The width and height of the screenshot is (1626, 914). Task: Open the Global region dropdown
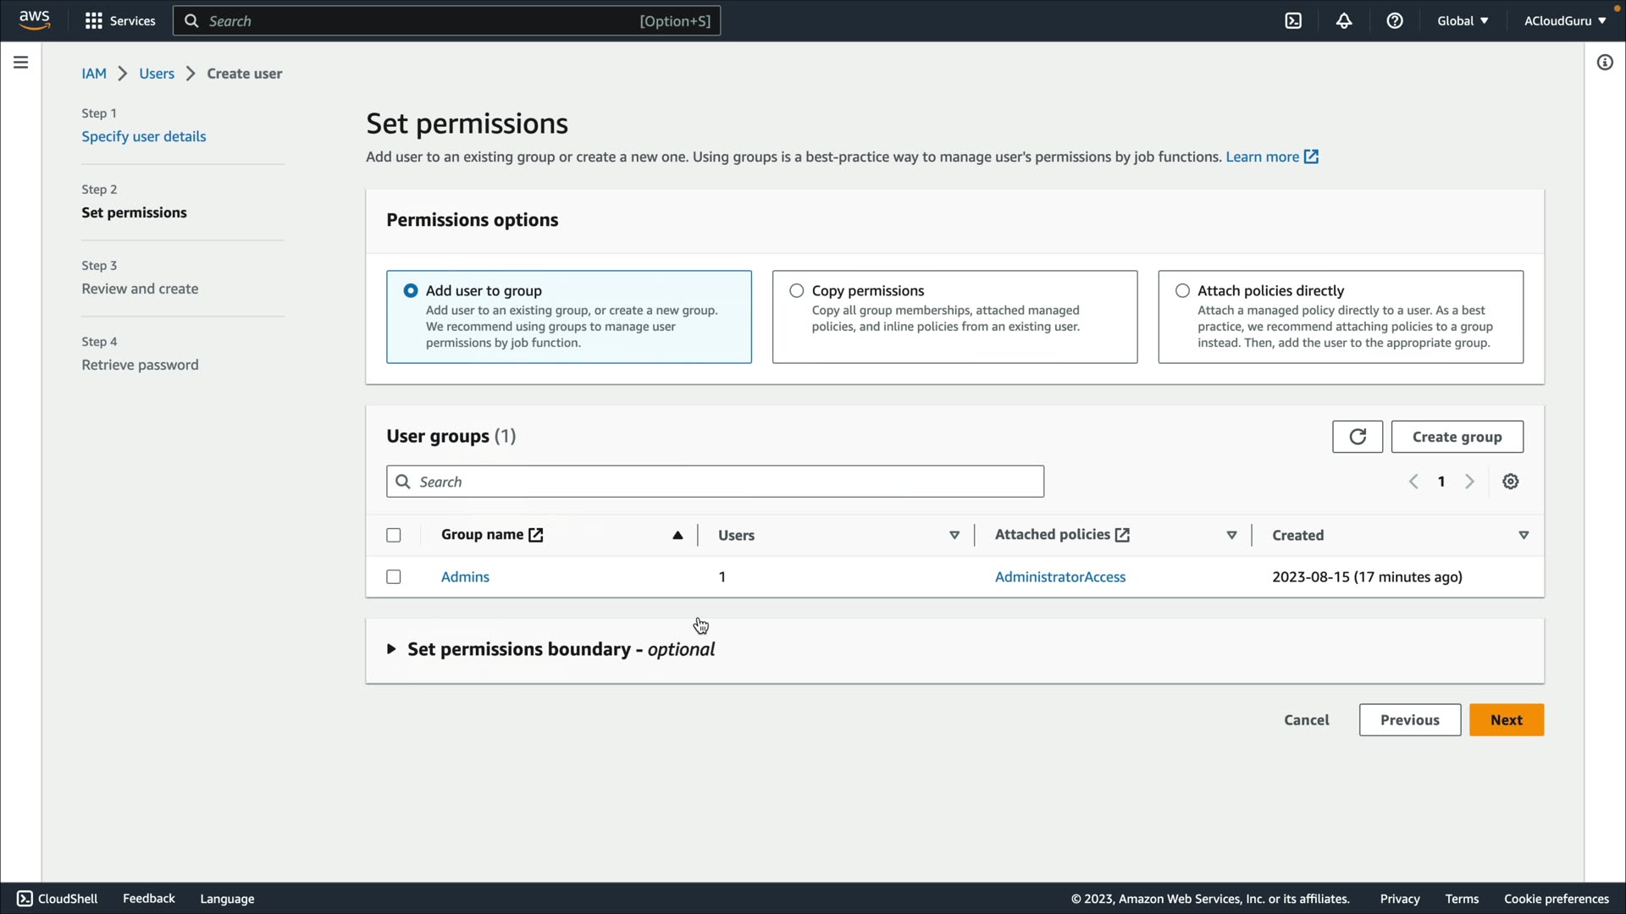point(1463,21)
